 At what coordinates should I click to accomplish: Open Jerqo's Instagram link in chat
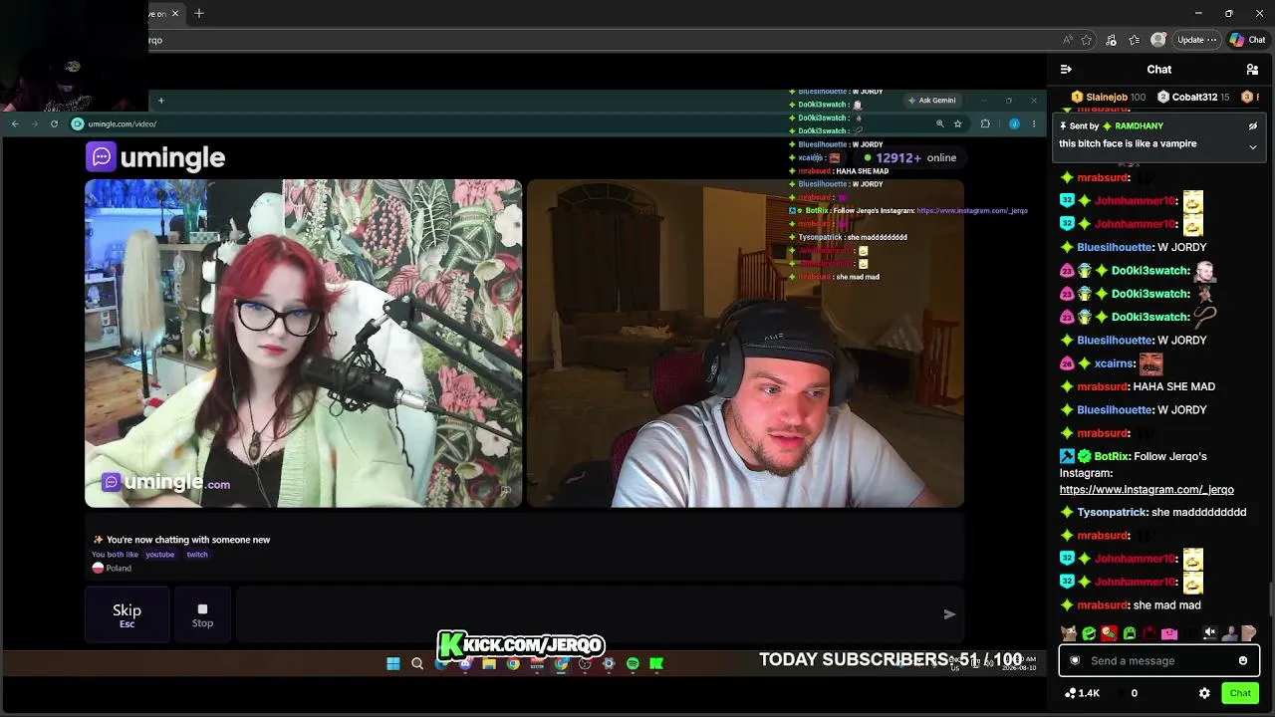click(1147, 490)
